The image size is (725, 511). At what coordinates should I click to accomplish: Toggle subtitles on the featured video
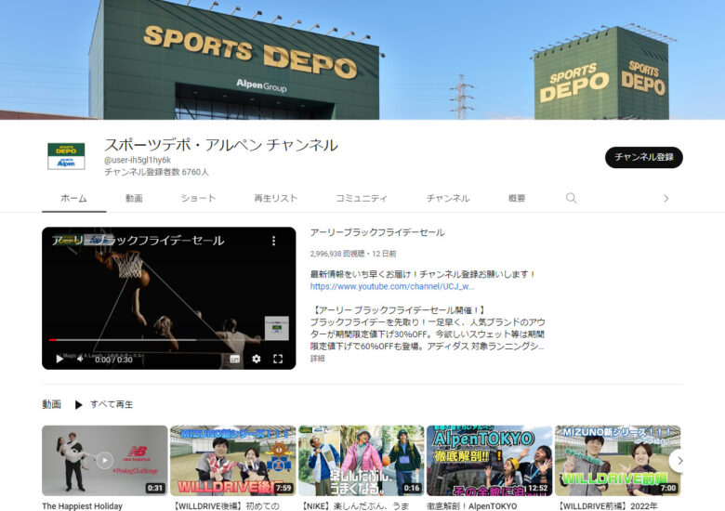(235, 359)
